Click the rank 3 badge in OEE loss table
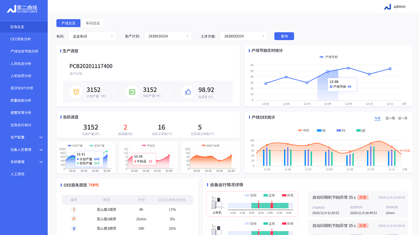Viewport: 419px width, 235px height. click(x=74, y=228)
